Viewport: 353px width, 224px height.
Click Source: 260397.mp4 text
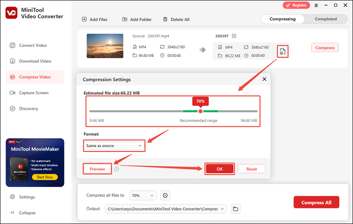150,36
